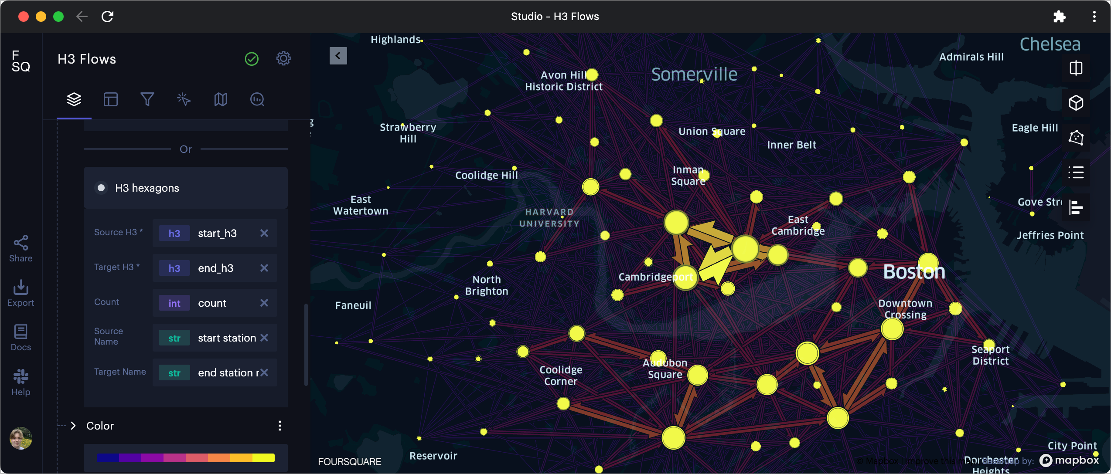The width and height of the screenshot is (1111, 474).
Task: Select the interactions/sparkle icon in toolbar
Action: coord(183,100)
